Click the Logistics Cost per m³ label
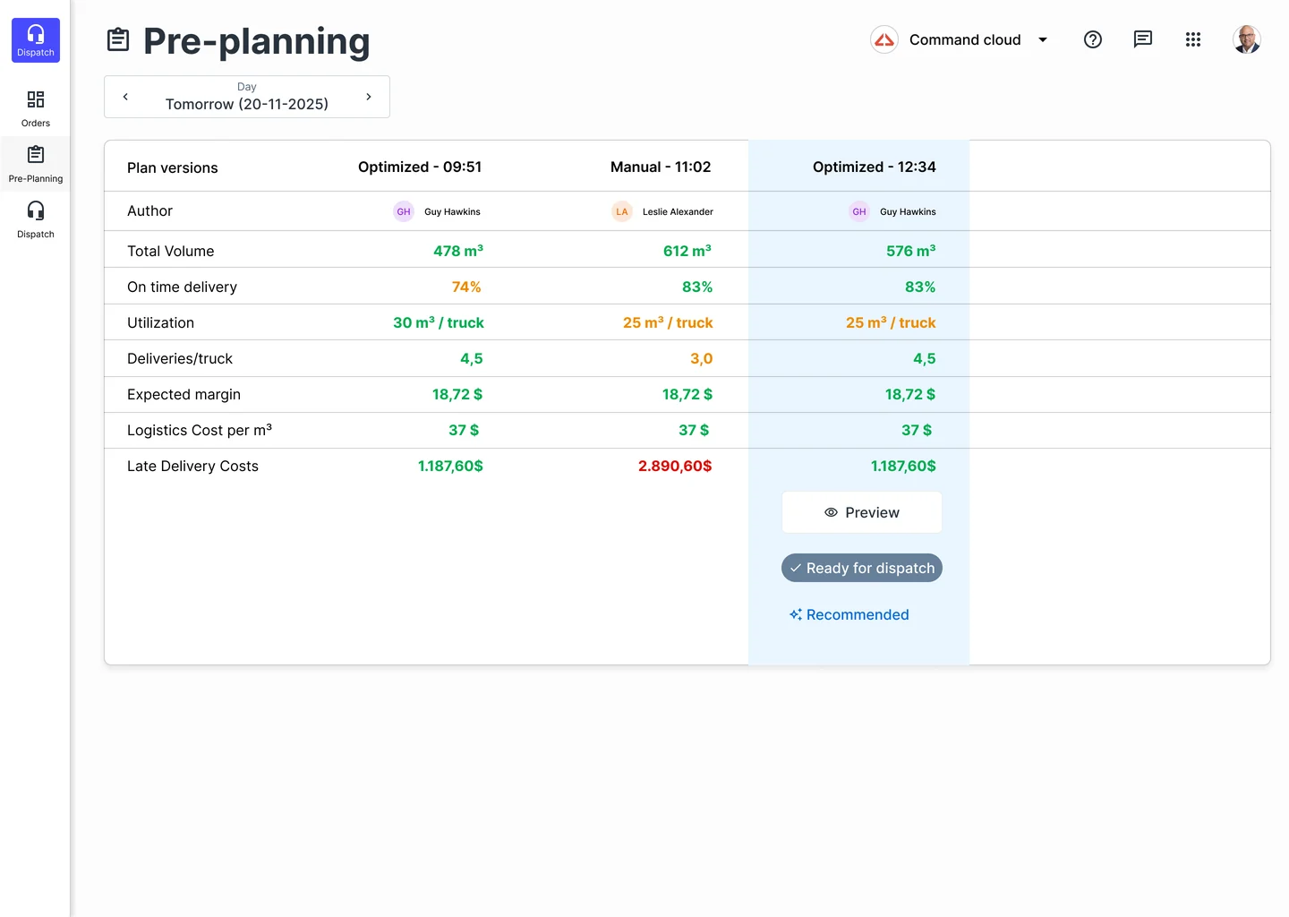 pyautogui.click(x=200, y=430)
